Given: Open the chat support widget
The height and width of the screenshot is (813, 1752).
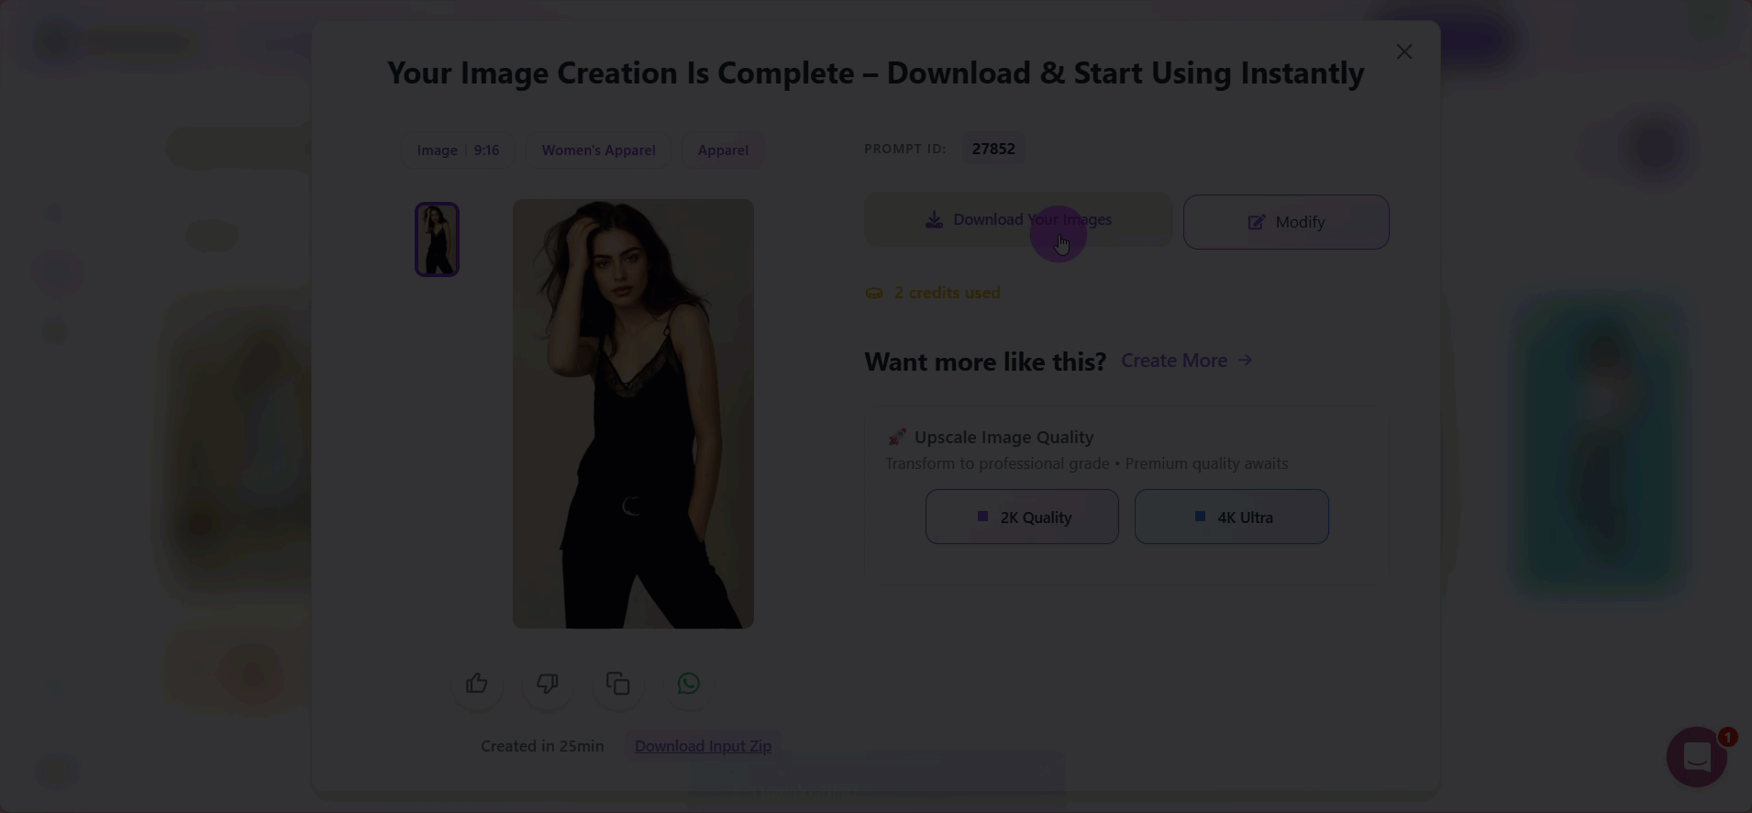Looking at the screenshot, I should [1696, 757].
